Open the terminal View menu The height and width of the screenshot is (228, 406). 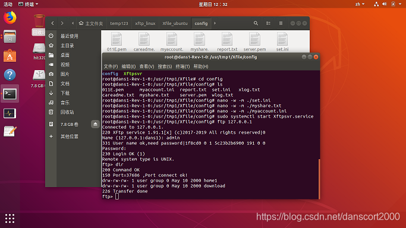(147, 66)
